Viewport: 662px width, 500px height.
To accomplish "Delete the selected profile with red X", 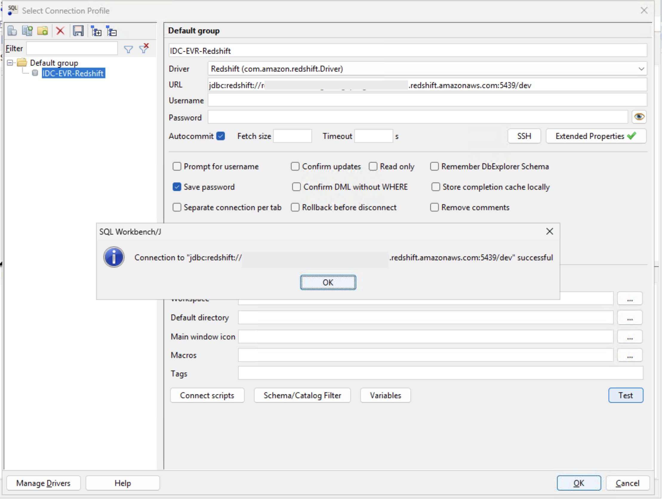I will click(x=61, y=31).
